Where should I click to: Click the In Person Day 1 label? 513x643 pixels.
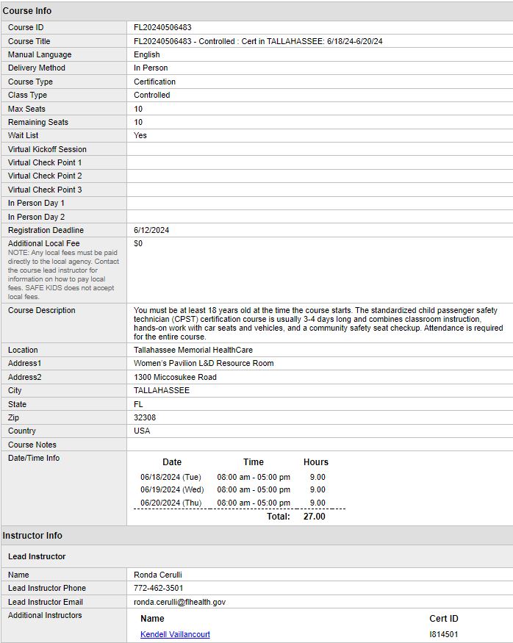tap(36, 203)
